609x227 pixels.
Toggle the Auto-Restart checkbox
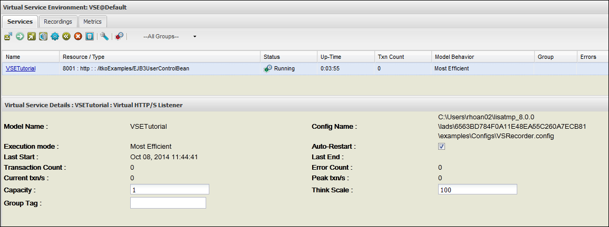441,147
